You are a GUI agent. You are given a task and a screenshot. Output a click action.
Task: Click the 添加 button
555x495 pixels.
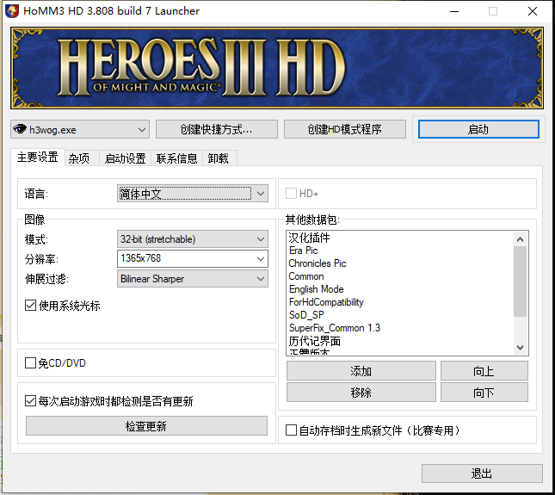coord(361,371)
